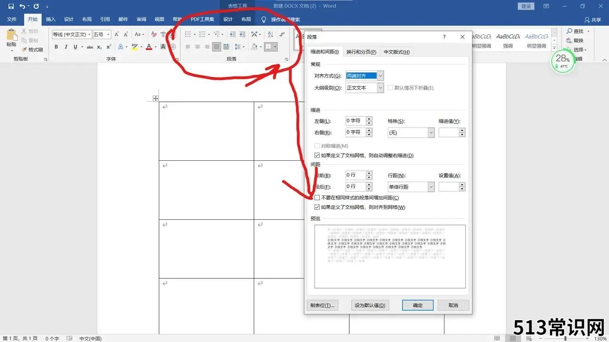Click the 查找 find icon

570,31
